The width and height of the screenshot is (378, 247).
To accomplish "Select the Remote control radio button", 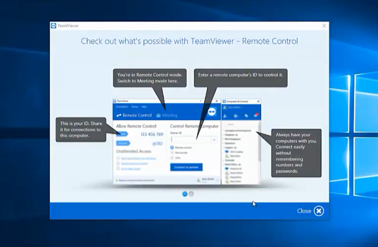I will (x=172, y=147).
